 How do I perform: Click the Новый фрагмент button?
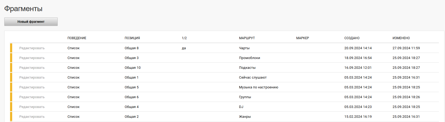pyautogui.click(x=31, y=22)
